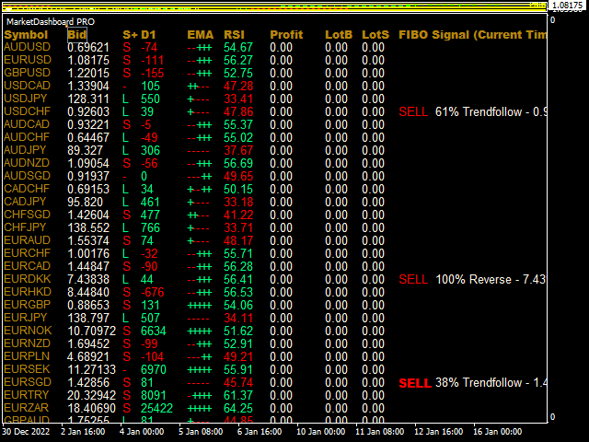Select the EURCAD symbol

click(x=27, y=266)
